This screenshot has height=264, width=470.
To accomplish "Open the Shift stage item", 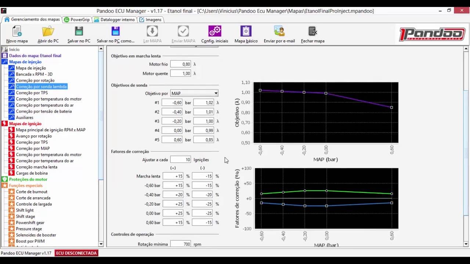I will (25, 217).
